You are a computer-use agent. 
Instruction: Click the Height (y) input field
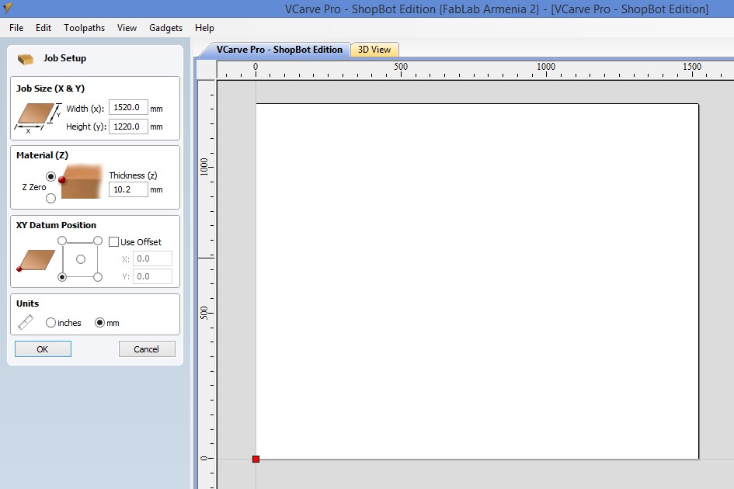pos(128,127)
